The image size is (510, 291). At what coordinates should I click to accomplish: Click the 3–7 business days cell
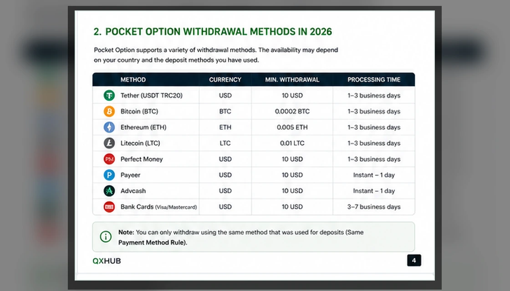[x=374, y=207]
